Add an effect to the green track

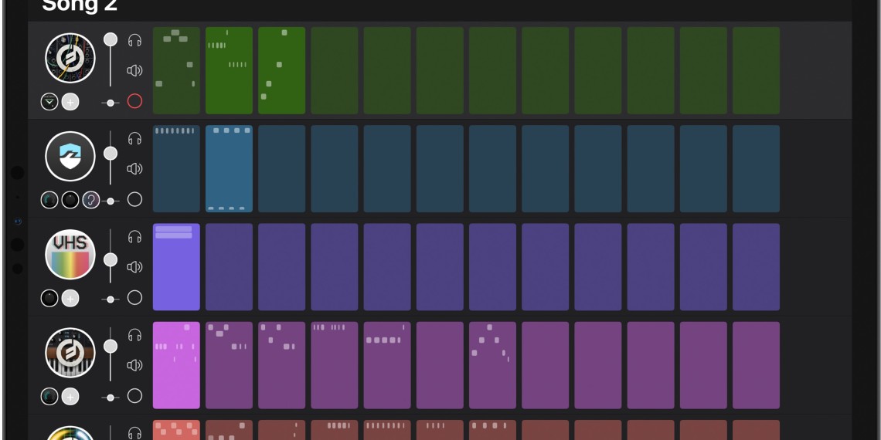tap(70, 102)
